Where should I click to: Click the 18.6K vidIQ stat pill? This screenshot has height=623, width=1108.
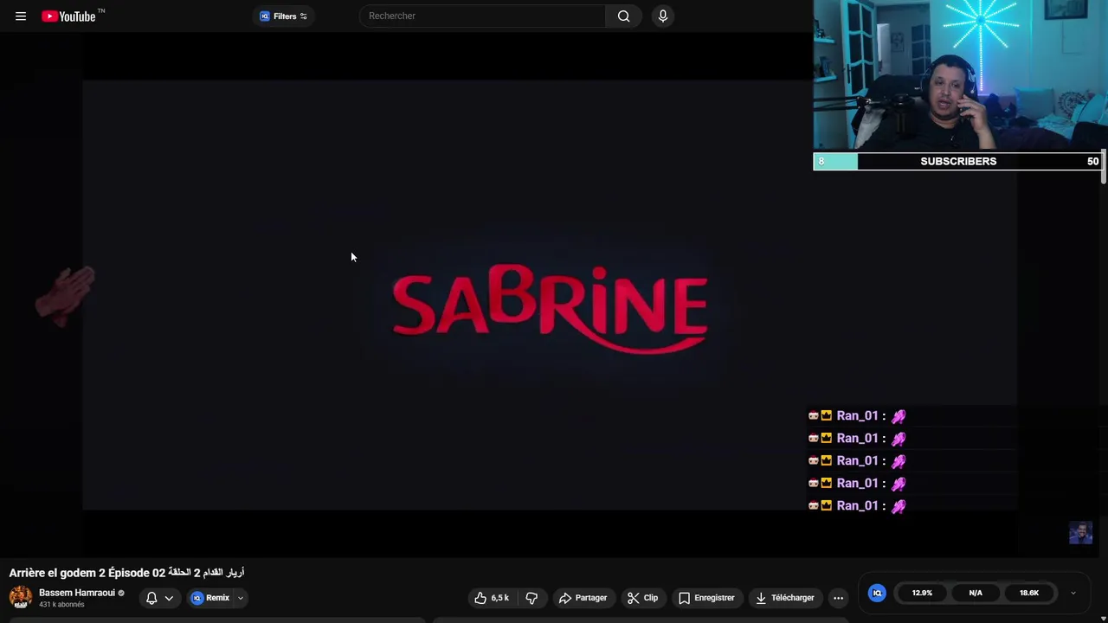(1029, 593)
